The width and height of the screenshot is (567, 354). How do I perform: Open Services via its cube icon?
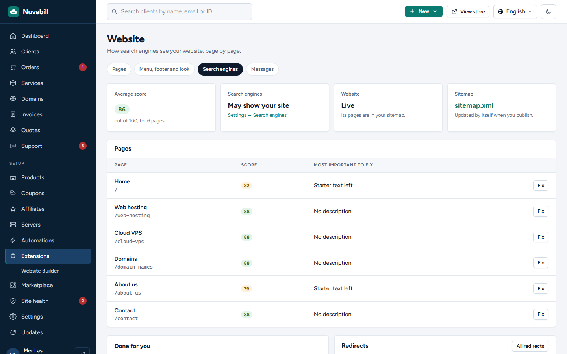pyautogui.click(x=13, y=83)
